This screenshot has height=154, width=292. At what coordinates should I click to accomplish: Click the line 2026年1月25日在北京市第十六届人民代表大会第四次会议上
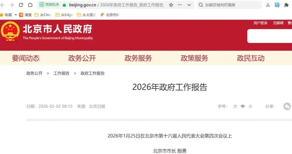(170, 136)
